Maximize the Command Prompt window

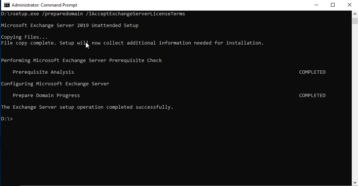(x=333, y=5)
